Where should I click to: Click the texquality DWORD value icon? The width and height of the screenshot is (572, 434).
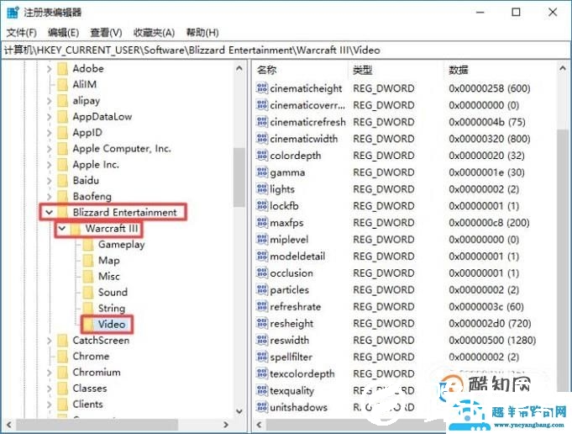tap(262, 390)
